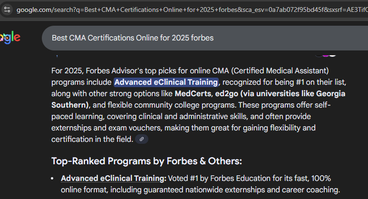Click the bold "MedCerts" text
Image resolution: width=368 pixels, height=199 pixels.
click(193, 93)
